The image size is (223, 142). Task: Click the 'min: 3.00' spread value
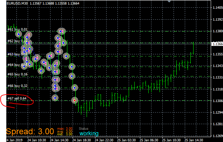tap(65, 134)
